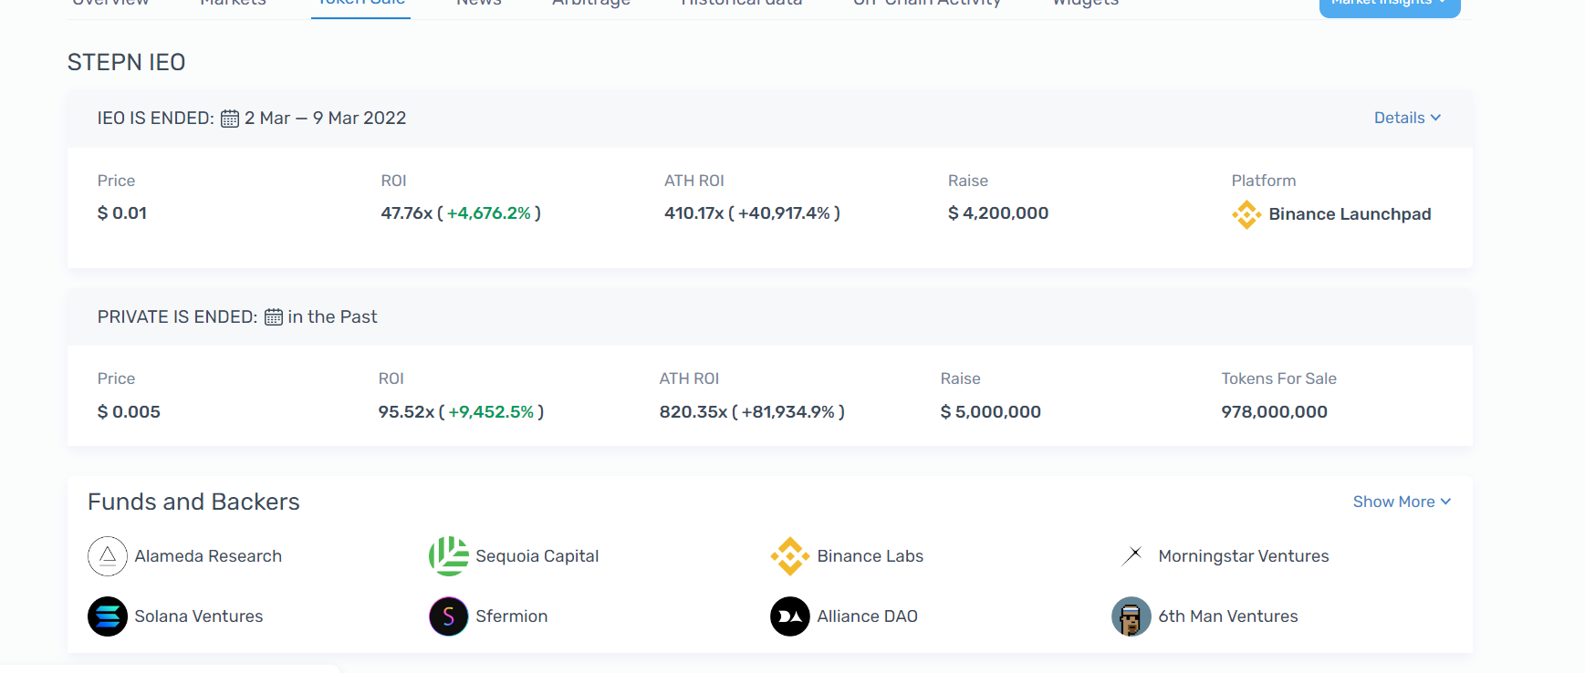Select the STEPN IEO heading
This screenshot has height=673, width=1585.
pyautogui.click(x=127, y=62)
